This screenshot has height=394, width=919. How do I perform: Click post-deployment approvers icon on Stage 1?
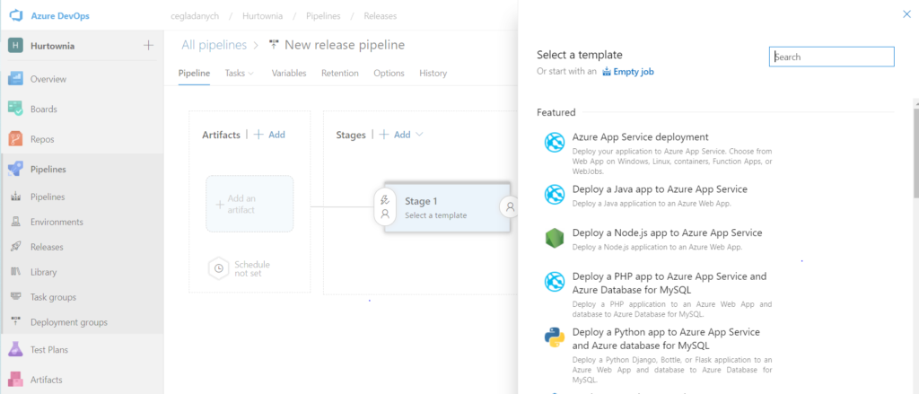(510, 206)
